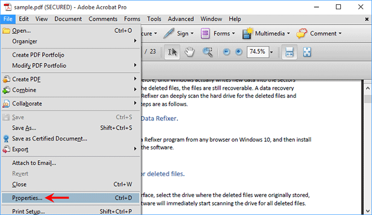Screen dimensions: 372x215
Task: Expand the Multimedia dropdown arrow
Action: pyautogui.click(x=288, y=33)
